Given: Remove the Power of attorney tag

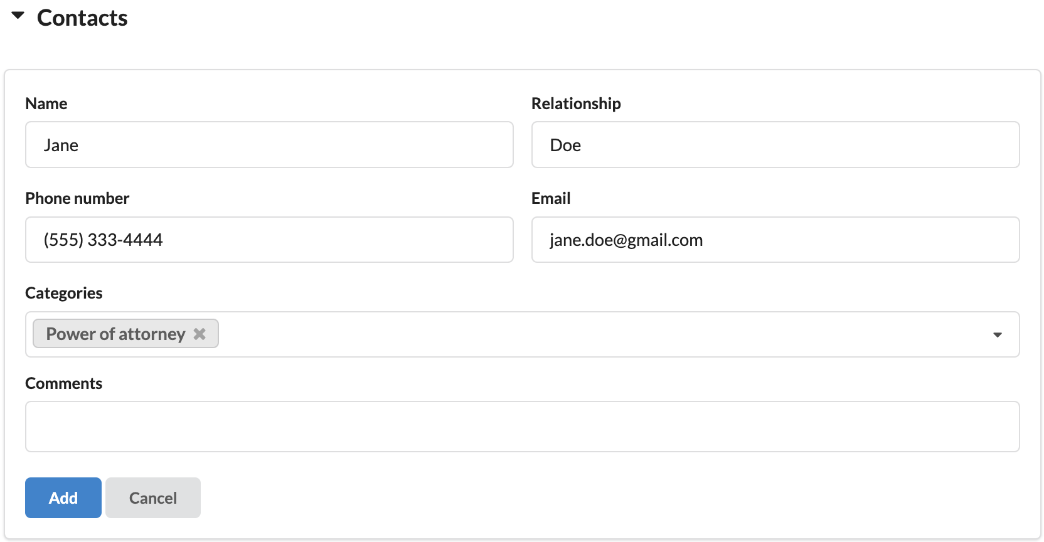Looking at the screenshot, I should 200,334.
